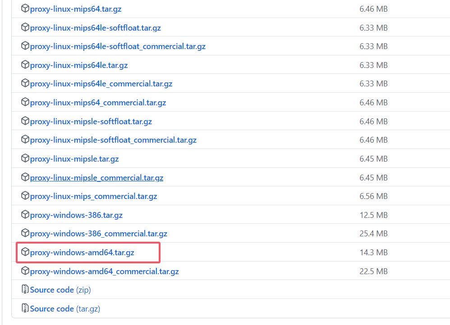Click package icon beside proxy-linux-mipsle_commercial.tar.gz
This screenshot has height=325, width=450.
pos(25,177)
